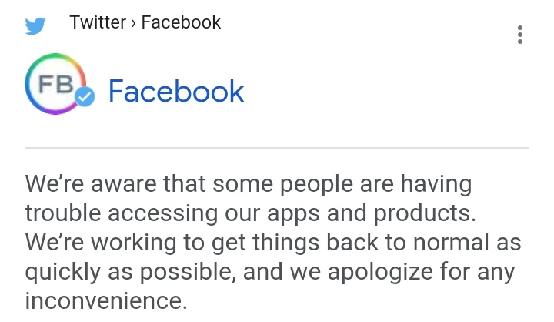Open the three-dot more options menu
Screen dimensions: 554x322
pyautogui.click(x=521, y=35)
